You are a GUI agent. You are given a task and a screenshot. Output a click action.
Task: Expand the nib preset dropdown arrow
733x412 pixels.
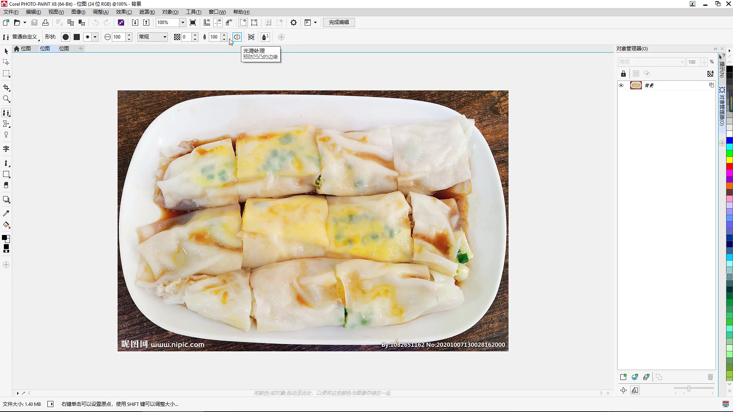pos(95,37)
